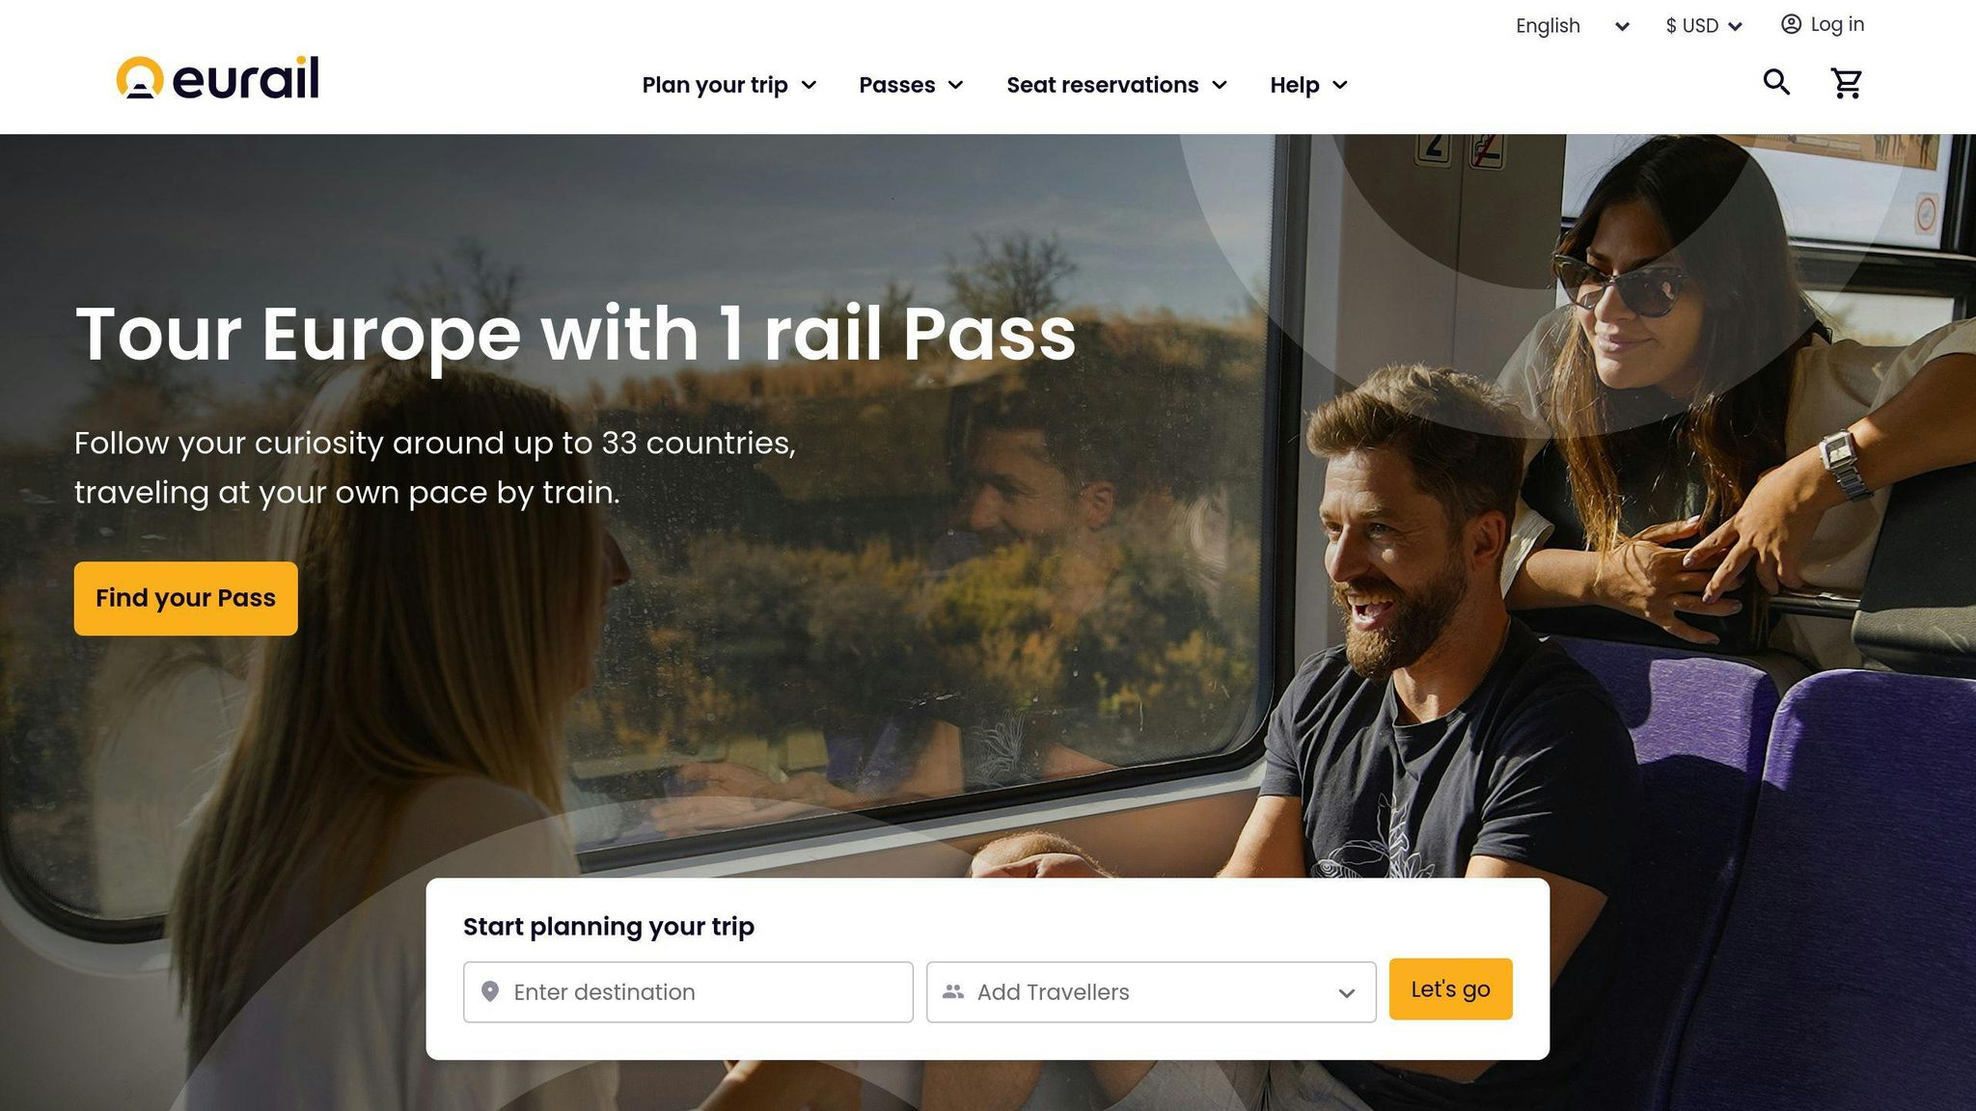Expand the Seat reservations menu
Viewport: 1976px width, 1111px height.
(1116, 85)
